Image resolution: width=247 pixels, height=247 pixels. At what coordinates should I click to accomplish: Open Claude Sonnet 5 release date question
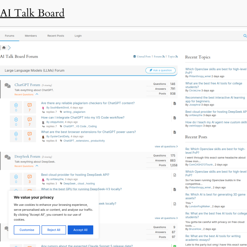click(x=87, y=246)
